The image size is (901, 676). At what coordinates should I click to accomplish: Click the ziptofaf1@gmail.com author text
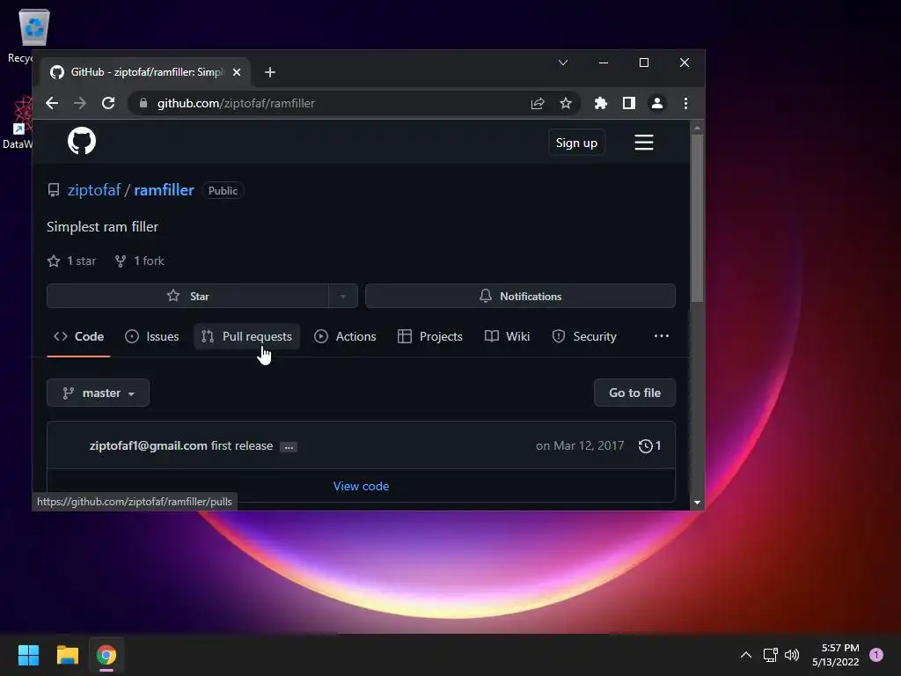pyautogui.click(x=148, y=446)
